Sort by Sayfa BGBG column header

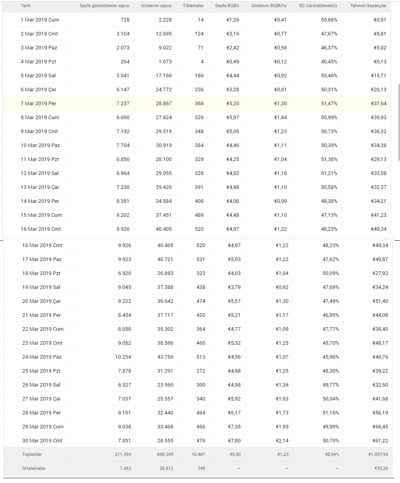[x=227, y=6]
